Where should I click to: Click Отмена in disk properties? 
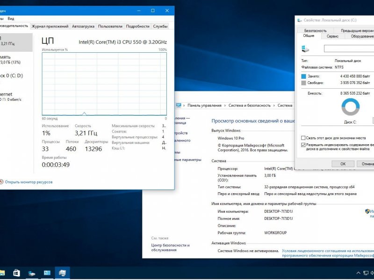coord(366,164)
